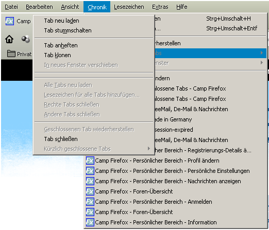Open the Hilfe menu
The height and width of the screenshot is (230, 269).
click(x=182, y=7)
